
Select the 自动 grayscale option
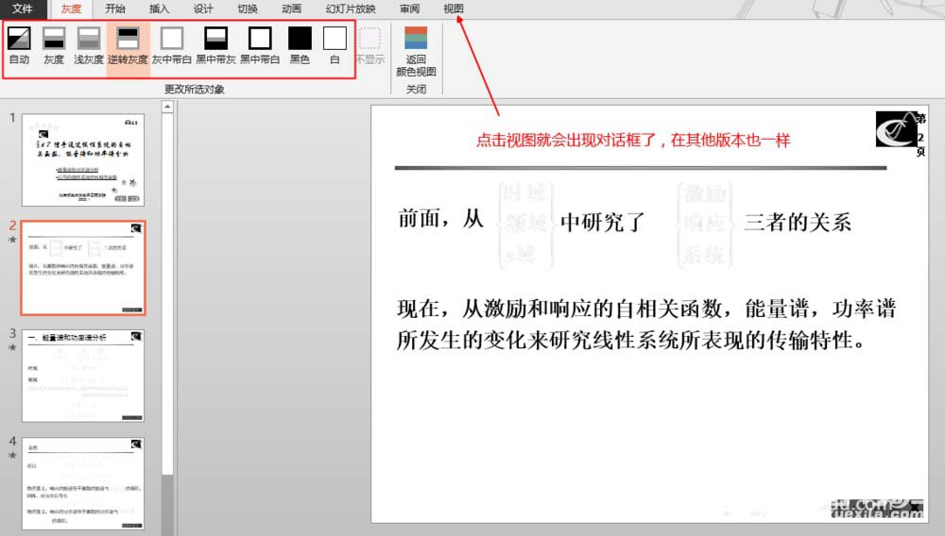coord(19,44)
